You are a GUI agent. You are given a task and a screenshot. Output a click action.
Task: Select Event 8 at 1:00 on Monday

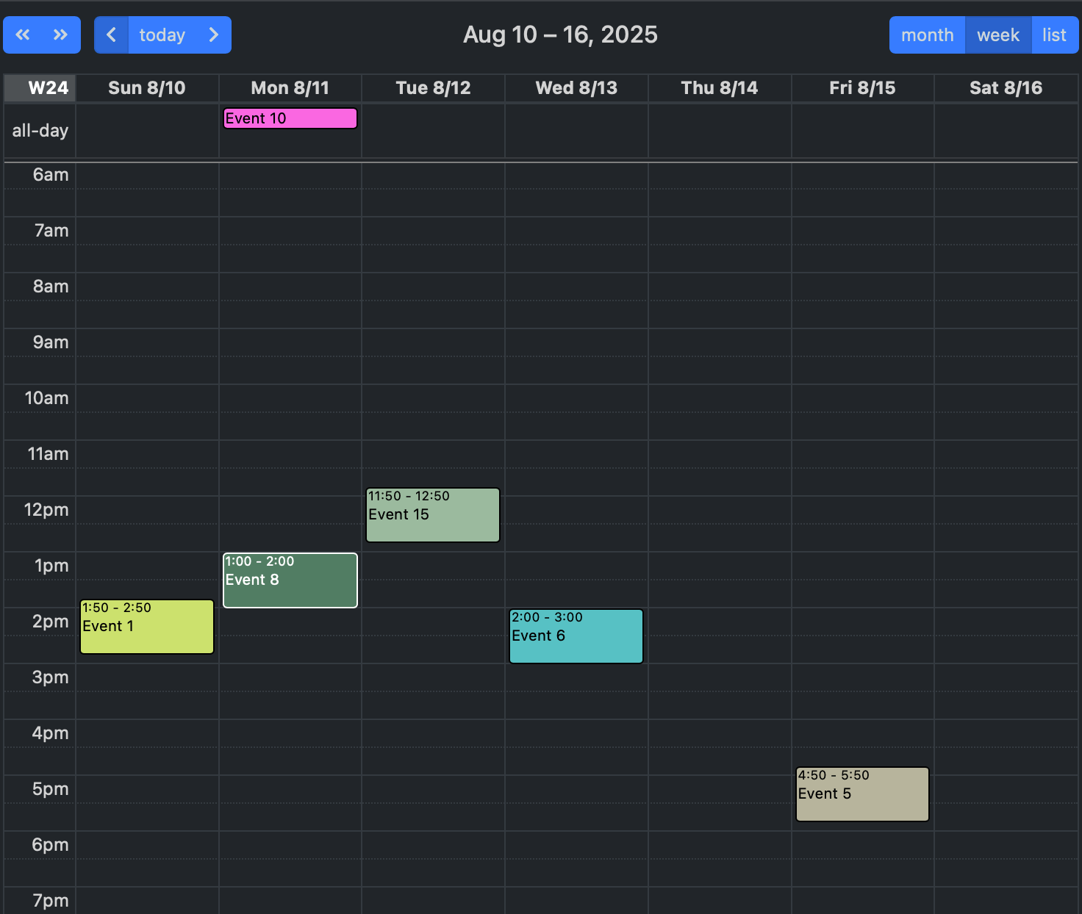[290, 580]
